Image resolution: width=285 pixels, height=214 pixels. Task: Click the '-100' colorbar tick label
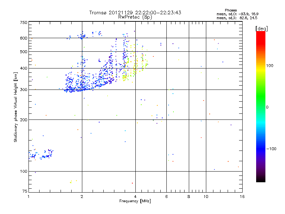(x=271, y=149)
